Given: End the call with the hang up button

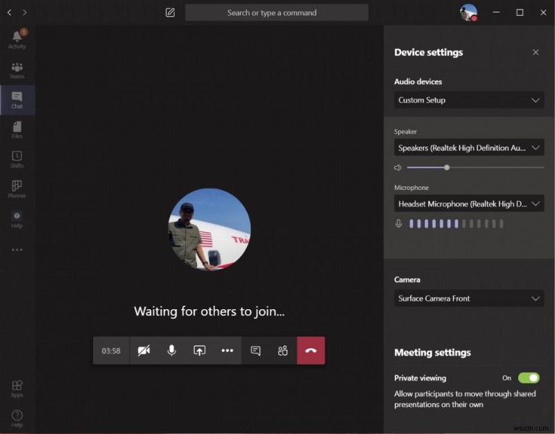Looking at the screenshot, I should 311,350.
